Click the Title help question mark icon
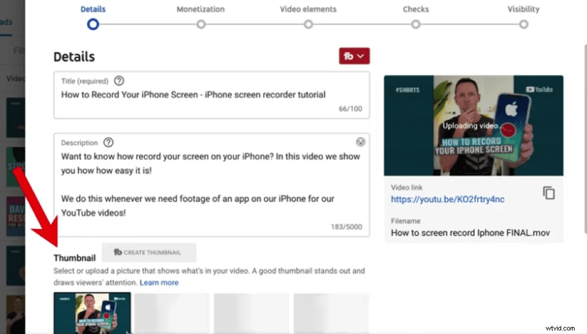The image size is (587, 334). 119,81
